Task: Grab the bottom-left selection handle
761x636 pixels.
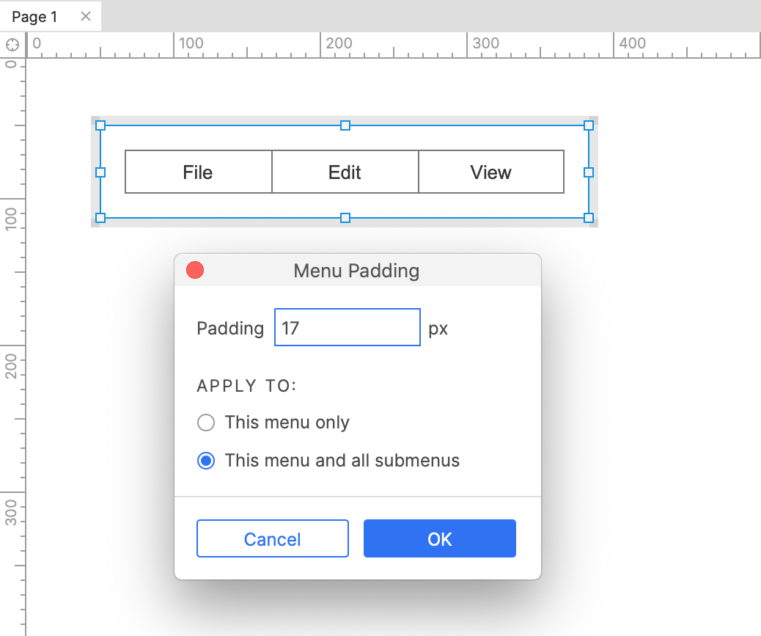Action: (100, 218)
